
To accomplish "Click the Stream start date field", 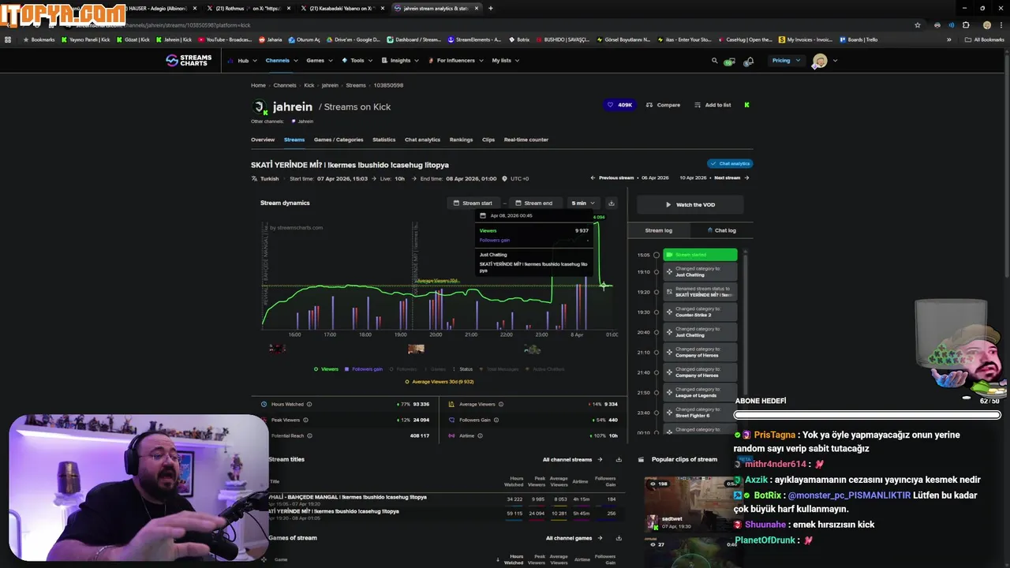I will tap(473, 203).
